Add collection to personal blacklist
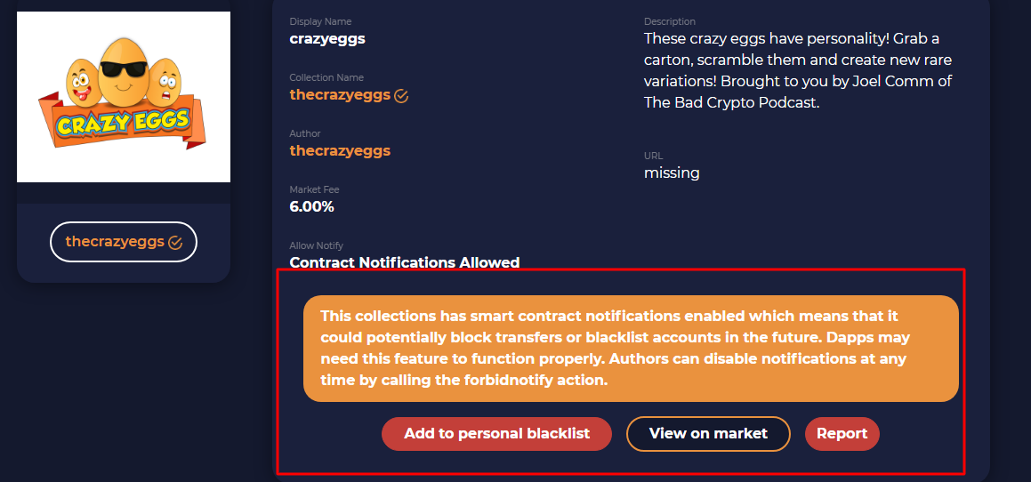Viewport: 1031px width, 482px height. [496, 434]
